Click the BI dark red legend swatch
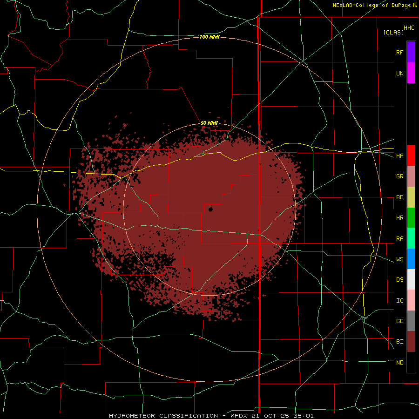Image resolution: width=419 pixels, height=419 pixels. coord(411,342)
